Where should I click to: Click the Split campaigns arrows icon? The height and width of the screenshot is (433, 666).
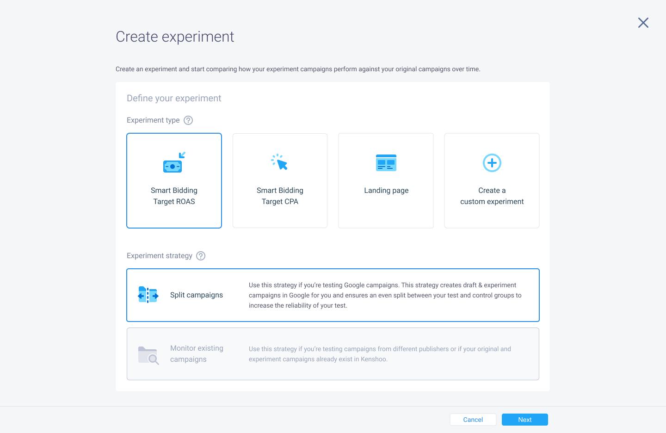click(x=148, y=295)
